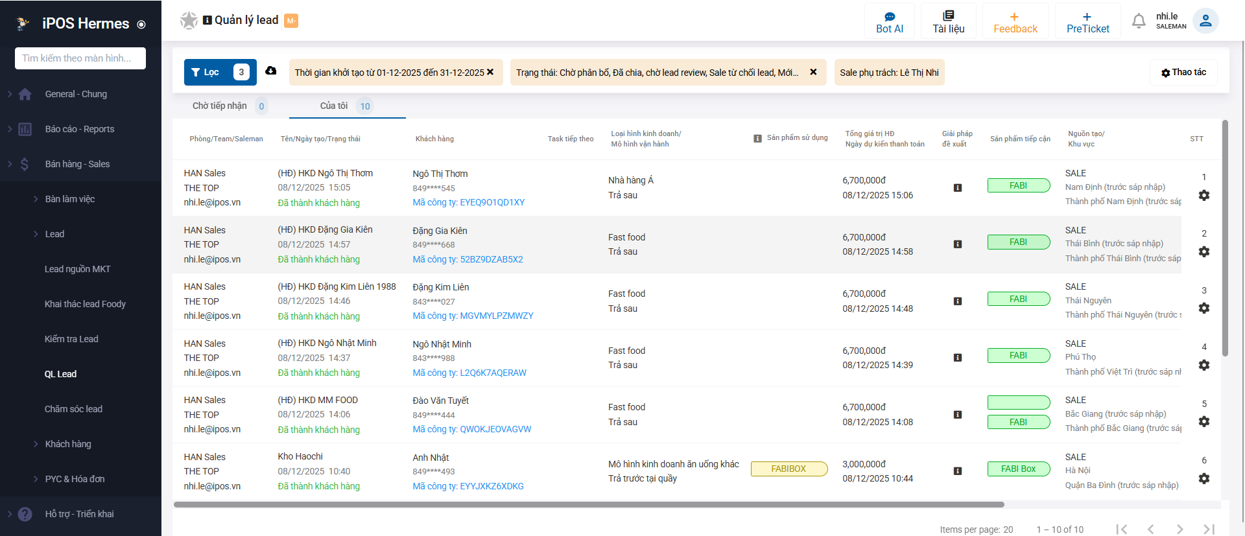Click Giải pháp info icon in Anh Nhật row
The image size is (1245, 536).
click(958, 471)
